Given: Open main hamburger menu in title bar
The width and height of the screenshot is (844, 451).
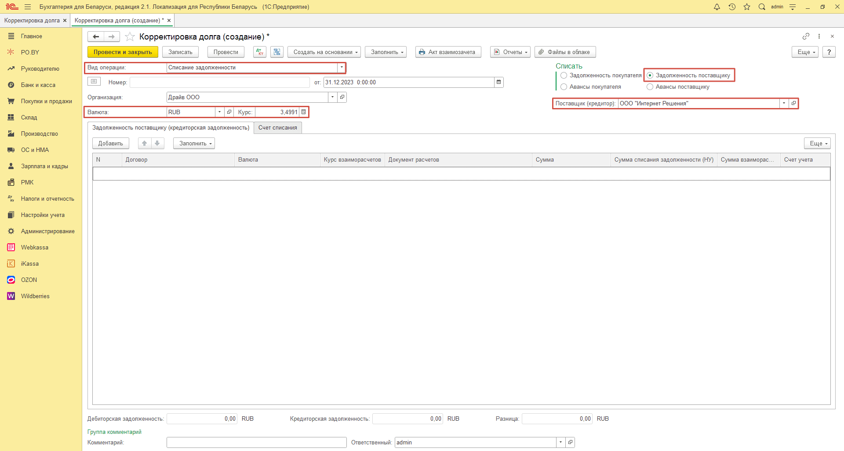Looking at the screenshot, I should tap(28, 7).
